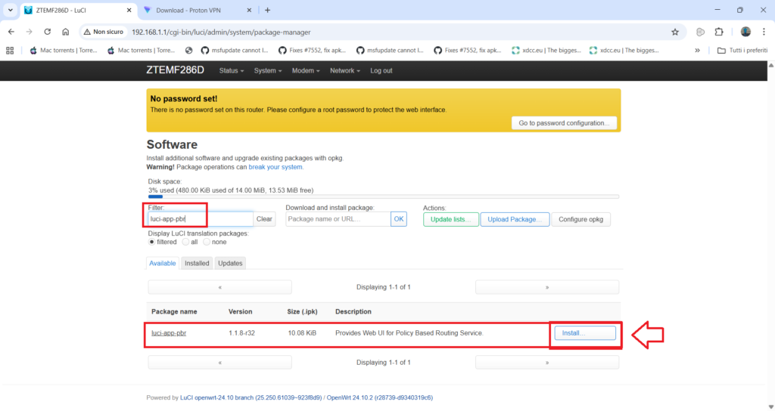Select the 'none' translation packages radio
This screenshot has width=775, height=411.
(x=207, y=242)
